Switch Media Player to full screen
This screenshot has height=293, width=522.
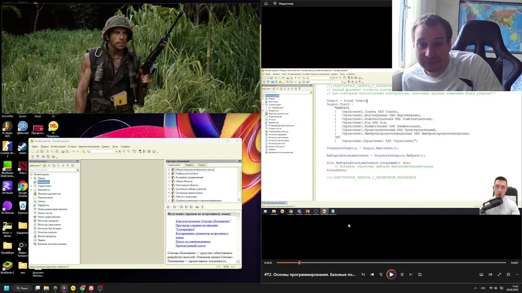pos(499,274)
